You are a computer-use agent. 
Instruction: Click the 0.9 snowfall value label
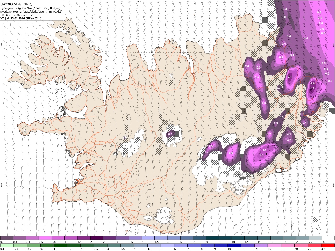click(x=281, y=57)
